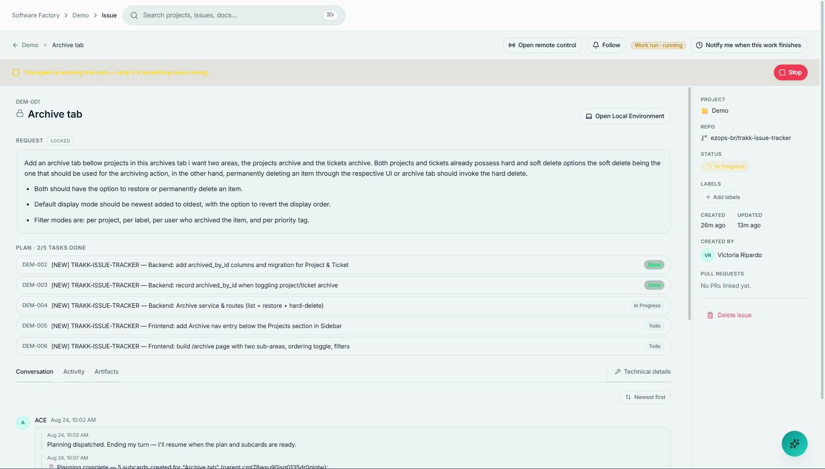The width and height of the screenshot is (825, 469).
Task: Click the lock icon beside Archive tab title
Action: tap(20, 114)
